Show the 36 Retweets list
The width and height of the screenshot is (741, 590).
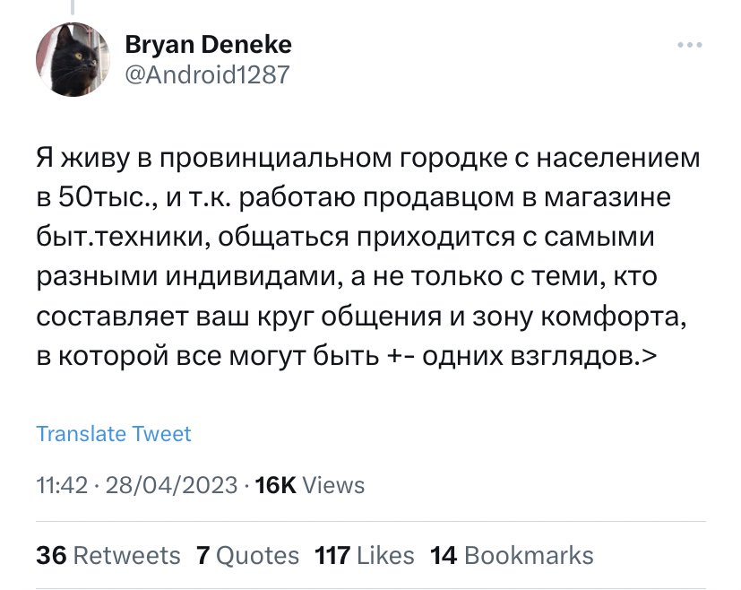pos(108,556)
